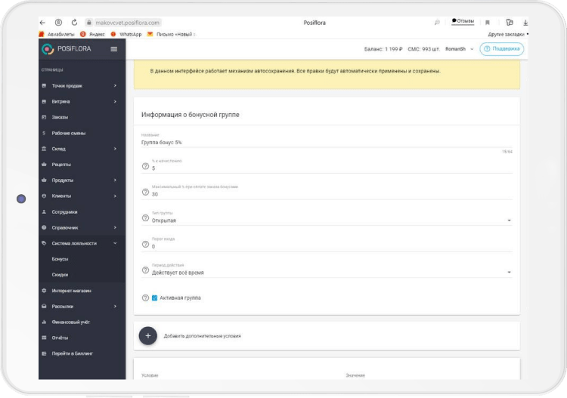Screen dimensions: 567x398
Task: Expand the 'Склад' chevron
Action: (x=115, y=149)
